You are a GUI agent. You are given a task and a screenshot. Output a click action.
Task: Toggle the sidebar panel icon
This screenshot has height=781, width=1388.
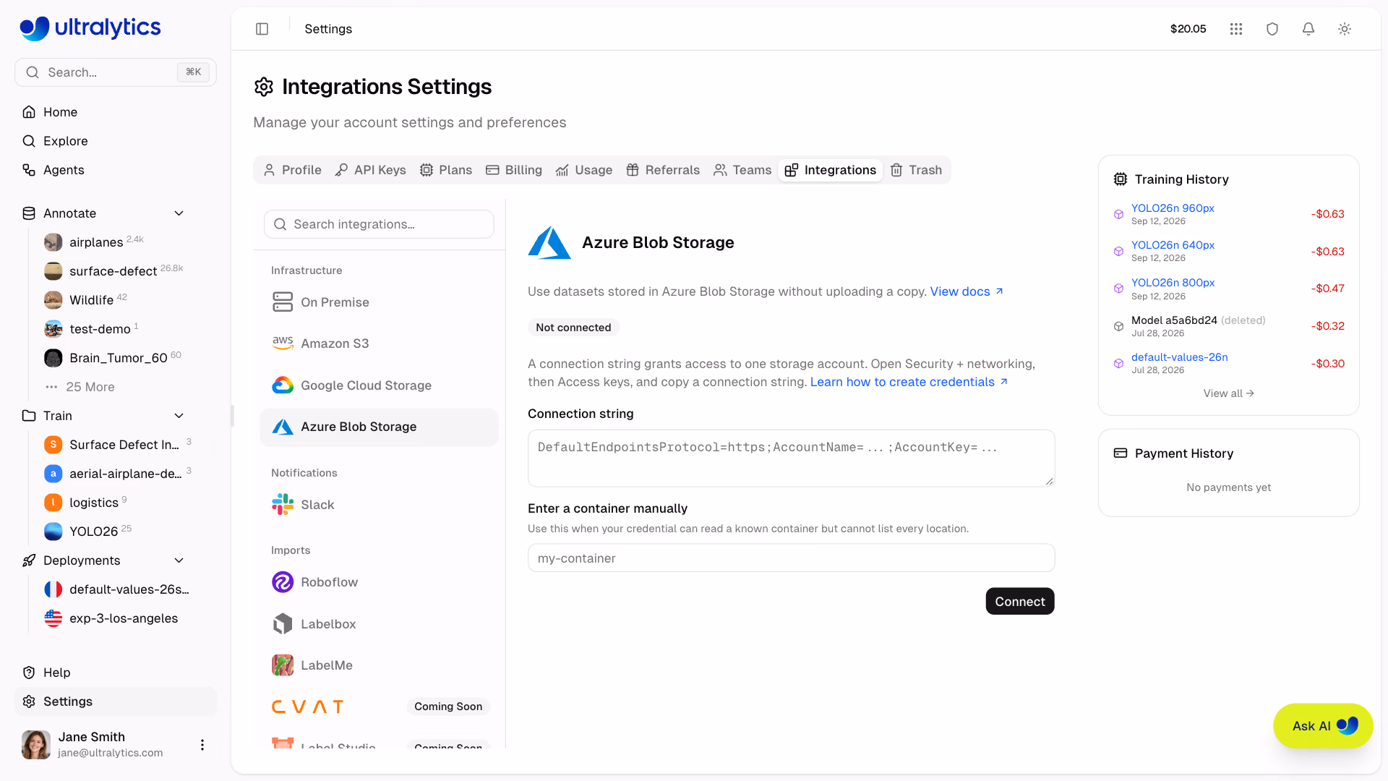pos(262,29)
